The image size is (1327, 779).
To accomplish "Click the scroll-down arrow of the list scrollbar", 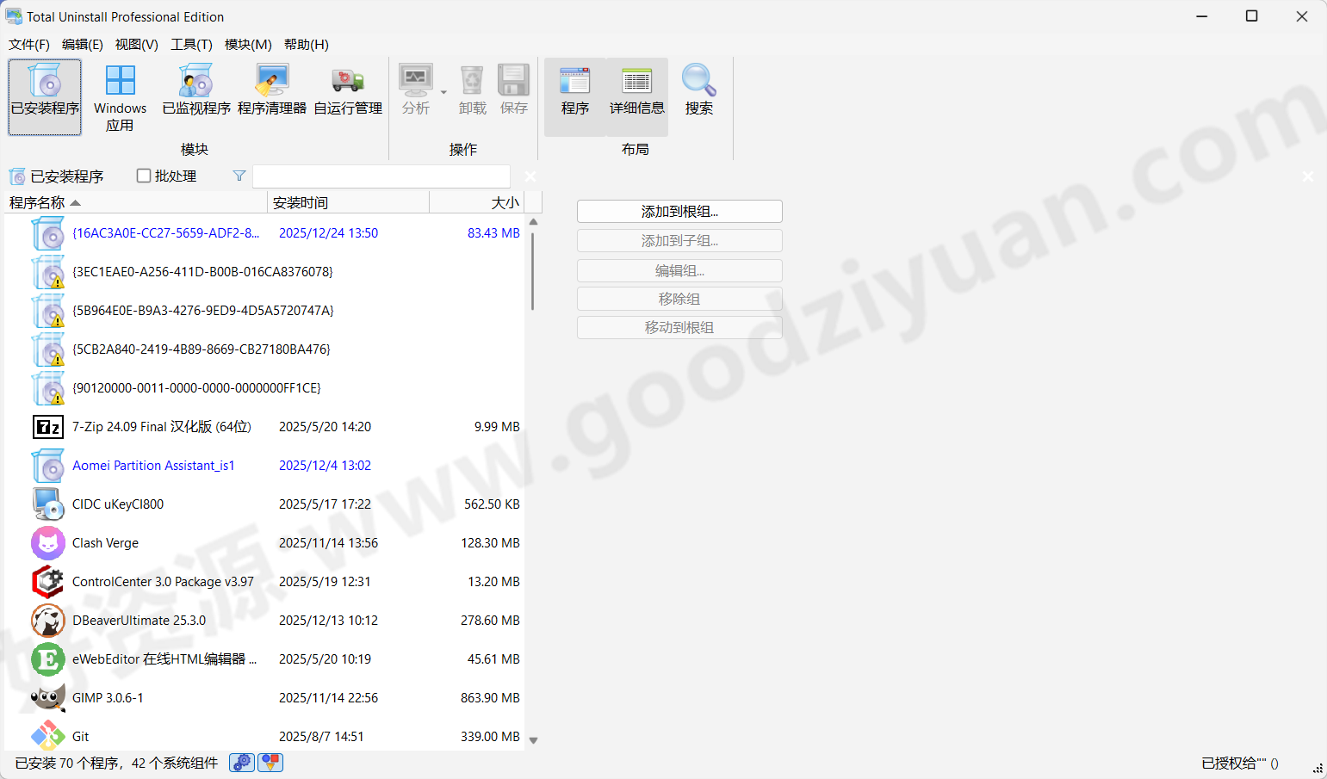I will (533, 739).
